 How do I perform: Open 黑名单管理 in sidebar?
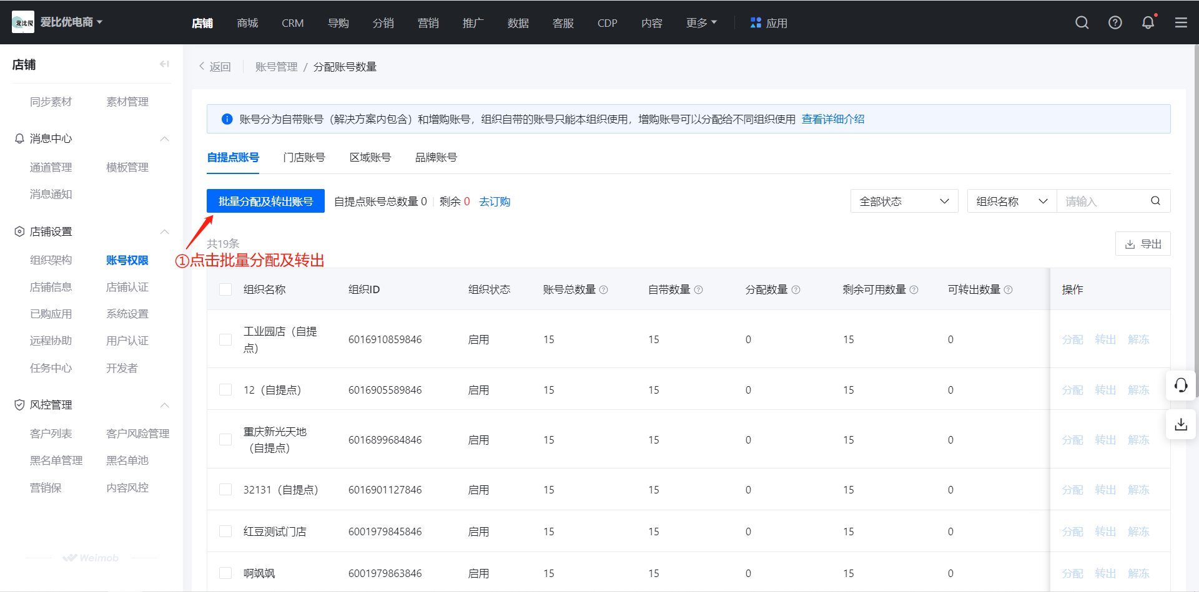[56, 460]
